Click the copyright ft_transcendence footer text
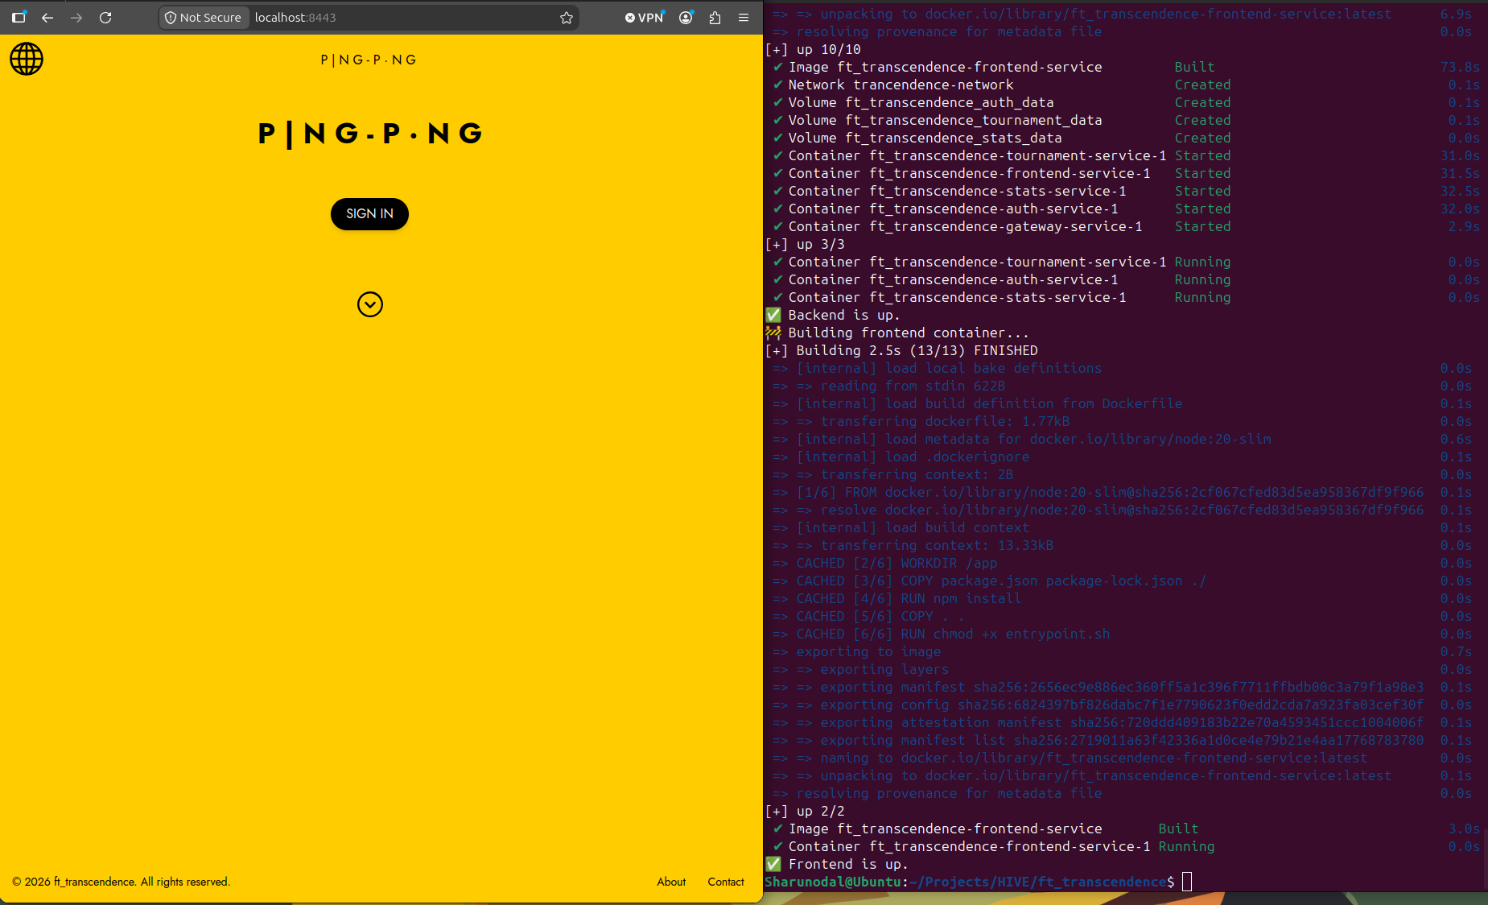 pos(122,882)
